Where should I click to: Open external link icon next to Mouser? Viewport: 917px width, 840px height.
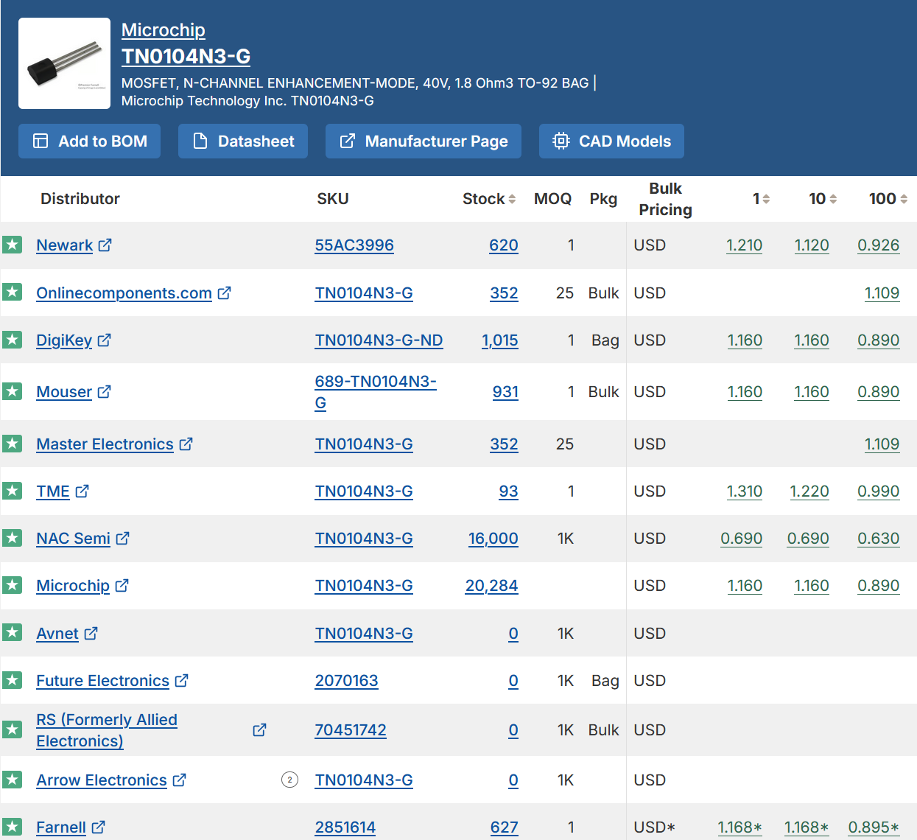(104, 391)
